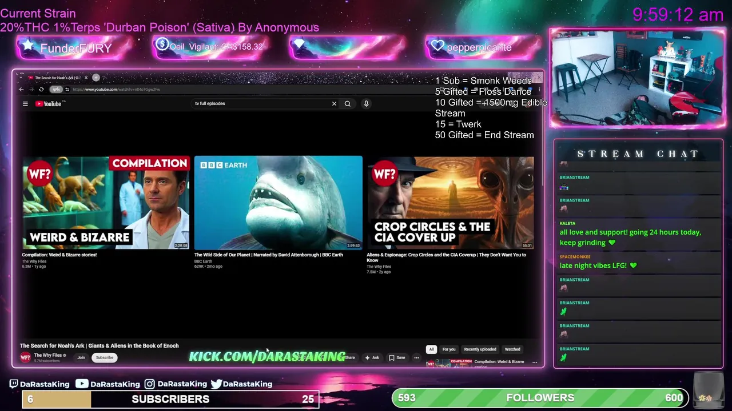Open the BBC Earth channel name
Screen dimensions: 732x411
(203, 261)
